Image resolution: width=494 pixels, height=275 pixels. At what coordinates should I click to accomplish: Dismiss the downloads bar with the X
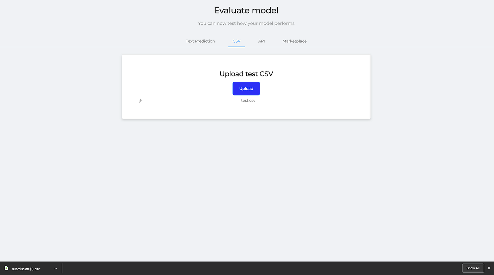pos(489,268)
